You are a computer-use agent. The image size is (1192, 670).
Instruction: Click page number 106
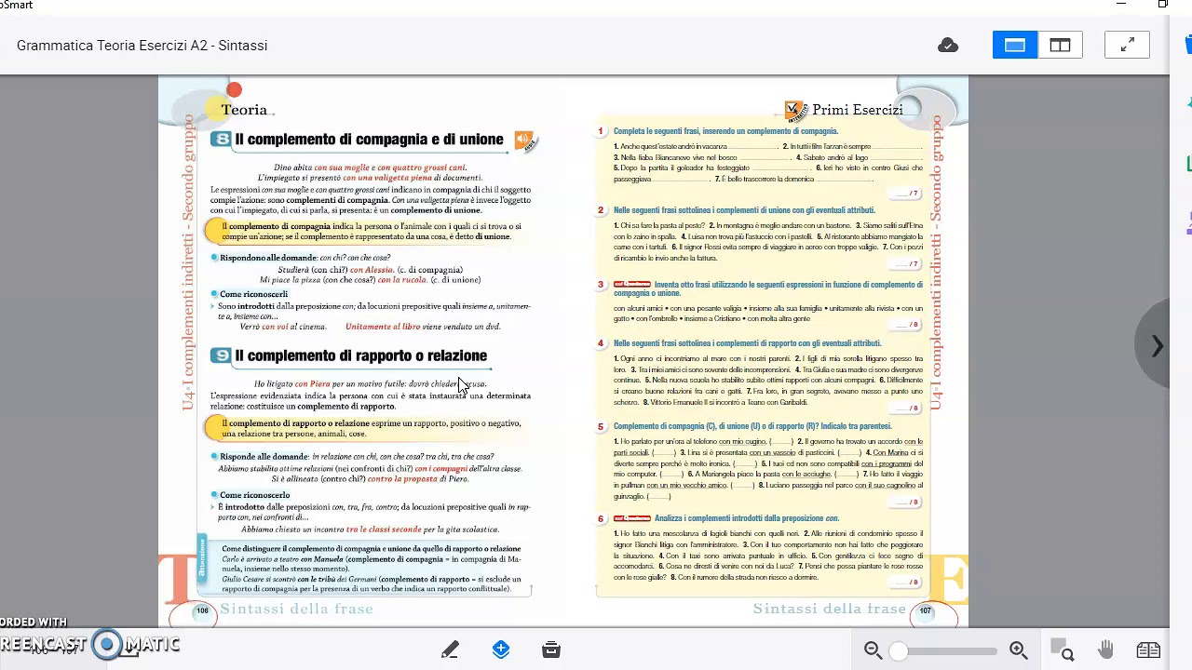coord(202,610)
